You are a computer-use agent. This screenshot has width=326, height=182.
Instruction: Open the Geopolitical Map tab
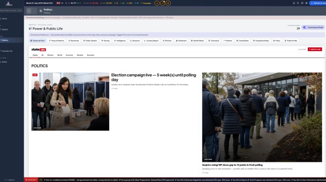pyautogui.click(x=261, y=41)
